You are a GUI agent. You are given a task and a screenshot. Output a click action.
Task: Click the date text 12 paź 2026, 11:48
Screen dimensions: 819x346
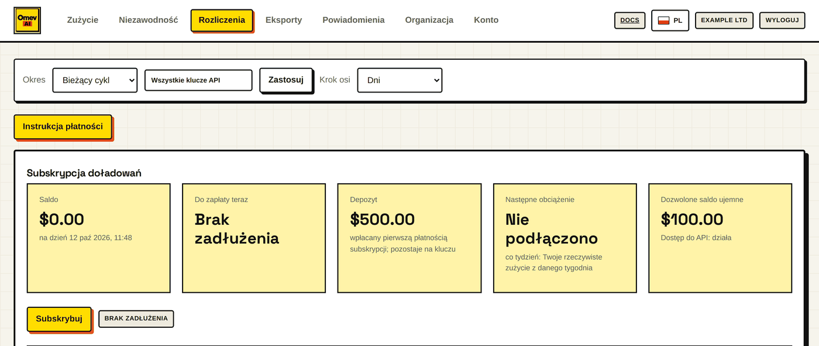101,238
